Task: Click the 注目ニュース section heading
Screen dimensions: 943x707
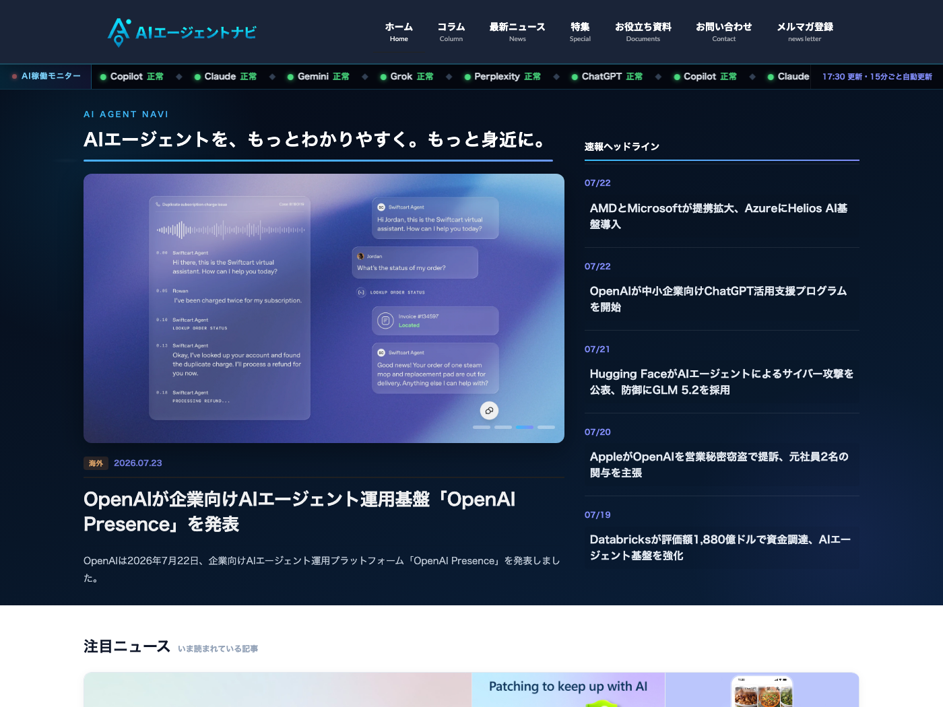Action: (127, 646)
